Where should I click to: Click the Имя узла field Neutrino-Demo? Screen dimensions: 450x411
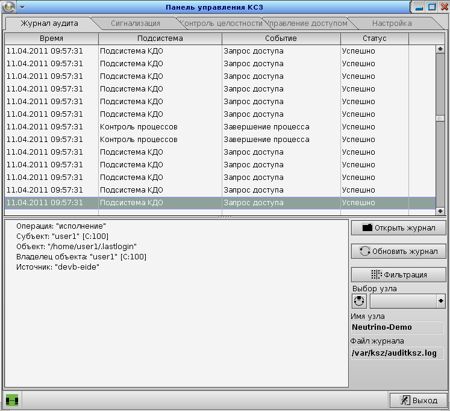pyautogui.click(x=396, y=327)
